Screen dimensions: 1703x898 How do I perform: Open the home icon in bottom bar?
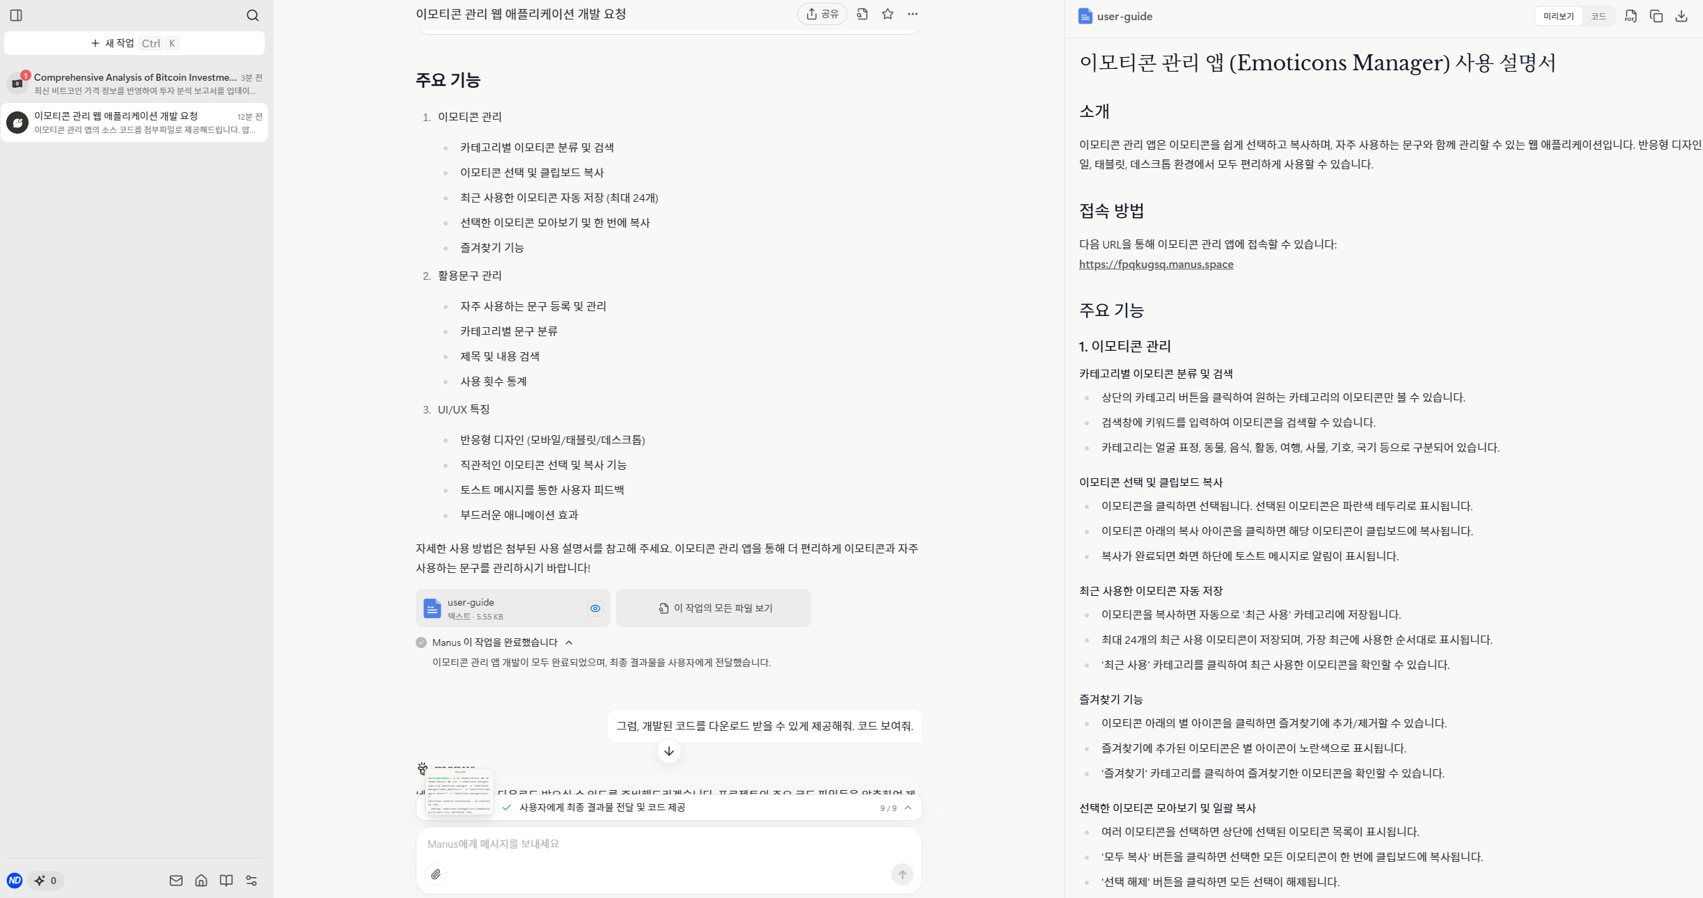(201, 881)
